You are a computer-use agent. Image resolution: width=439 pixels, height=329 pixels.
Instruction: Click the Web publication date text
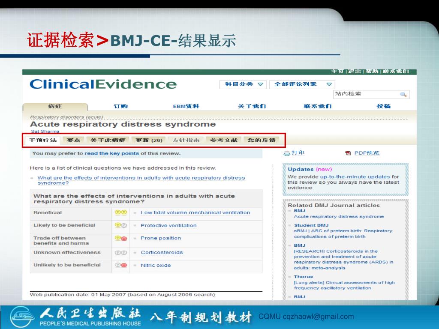pos(122,295)
